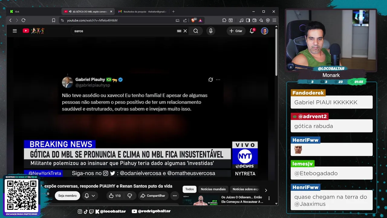Click the Fandoderek chat username
The width and height of the screenshot is (387, 218).
tap(308, 93)
